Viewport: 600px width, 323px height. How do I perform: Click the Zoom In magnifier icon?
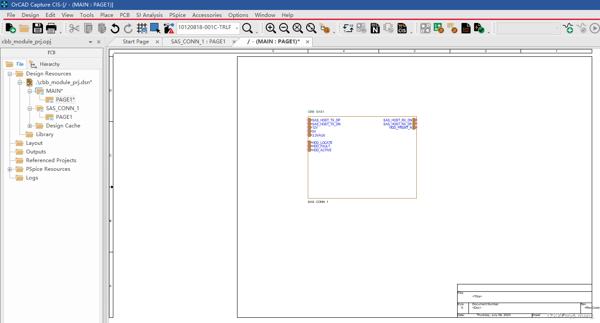pyautogui.click(x=270, y=29)
